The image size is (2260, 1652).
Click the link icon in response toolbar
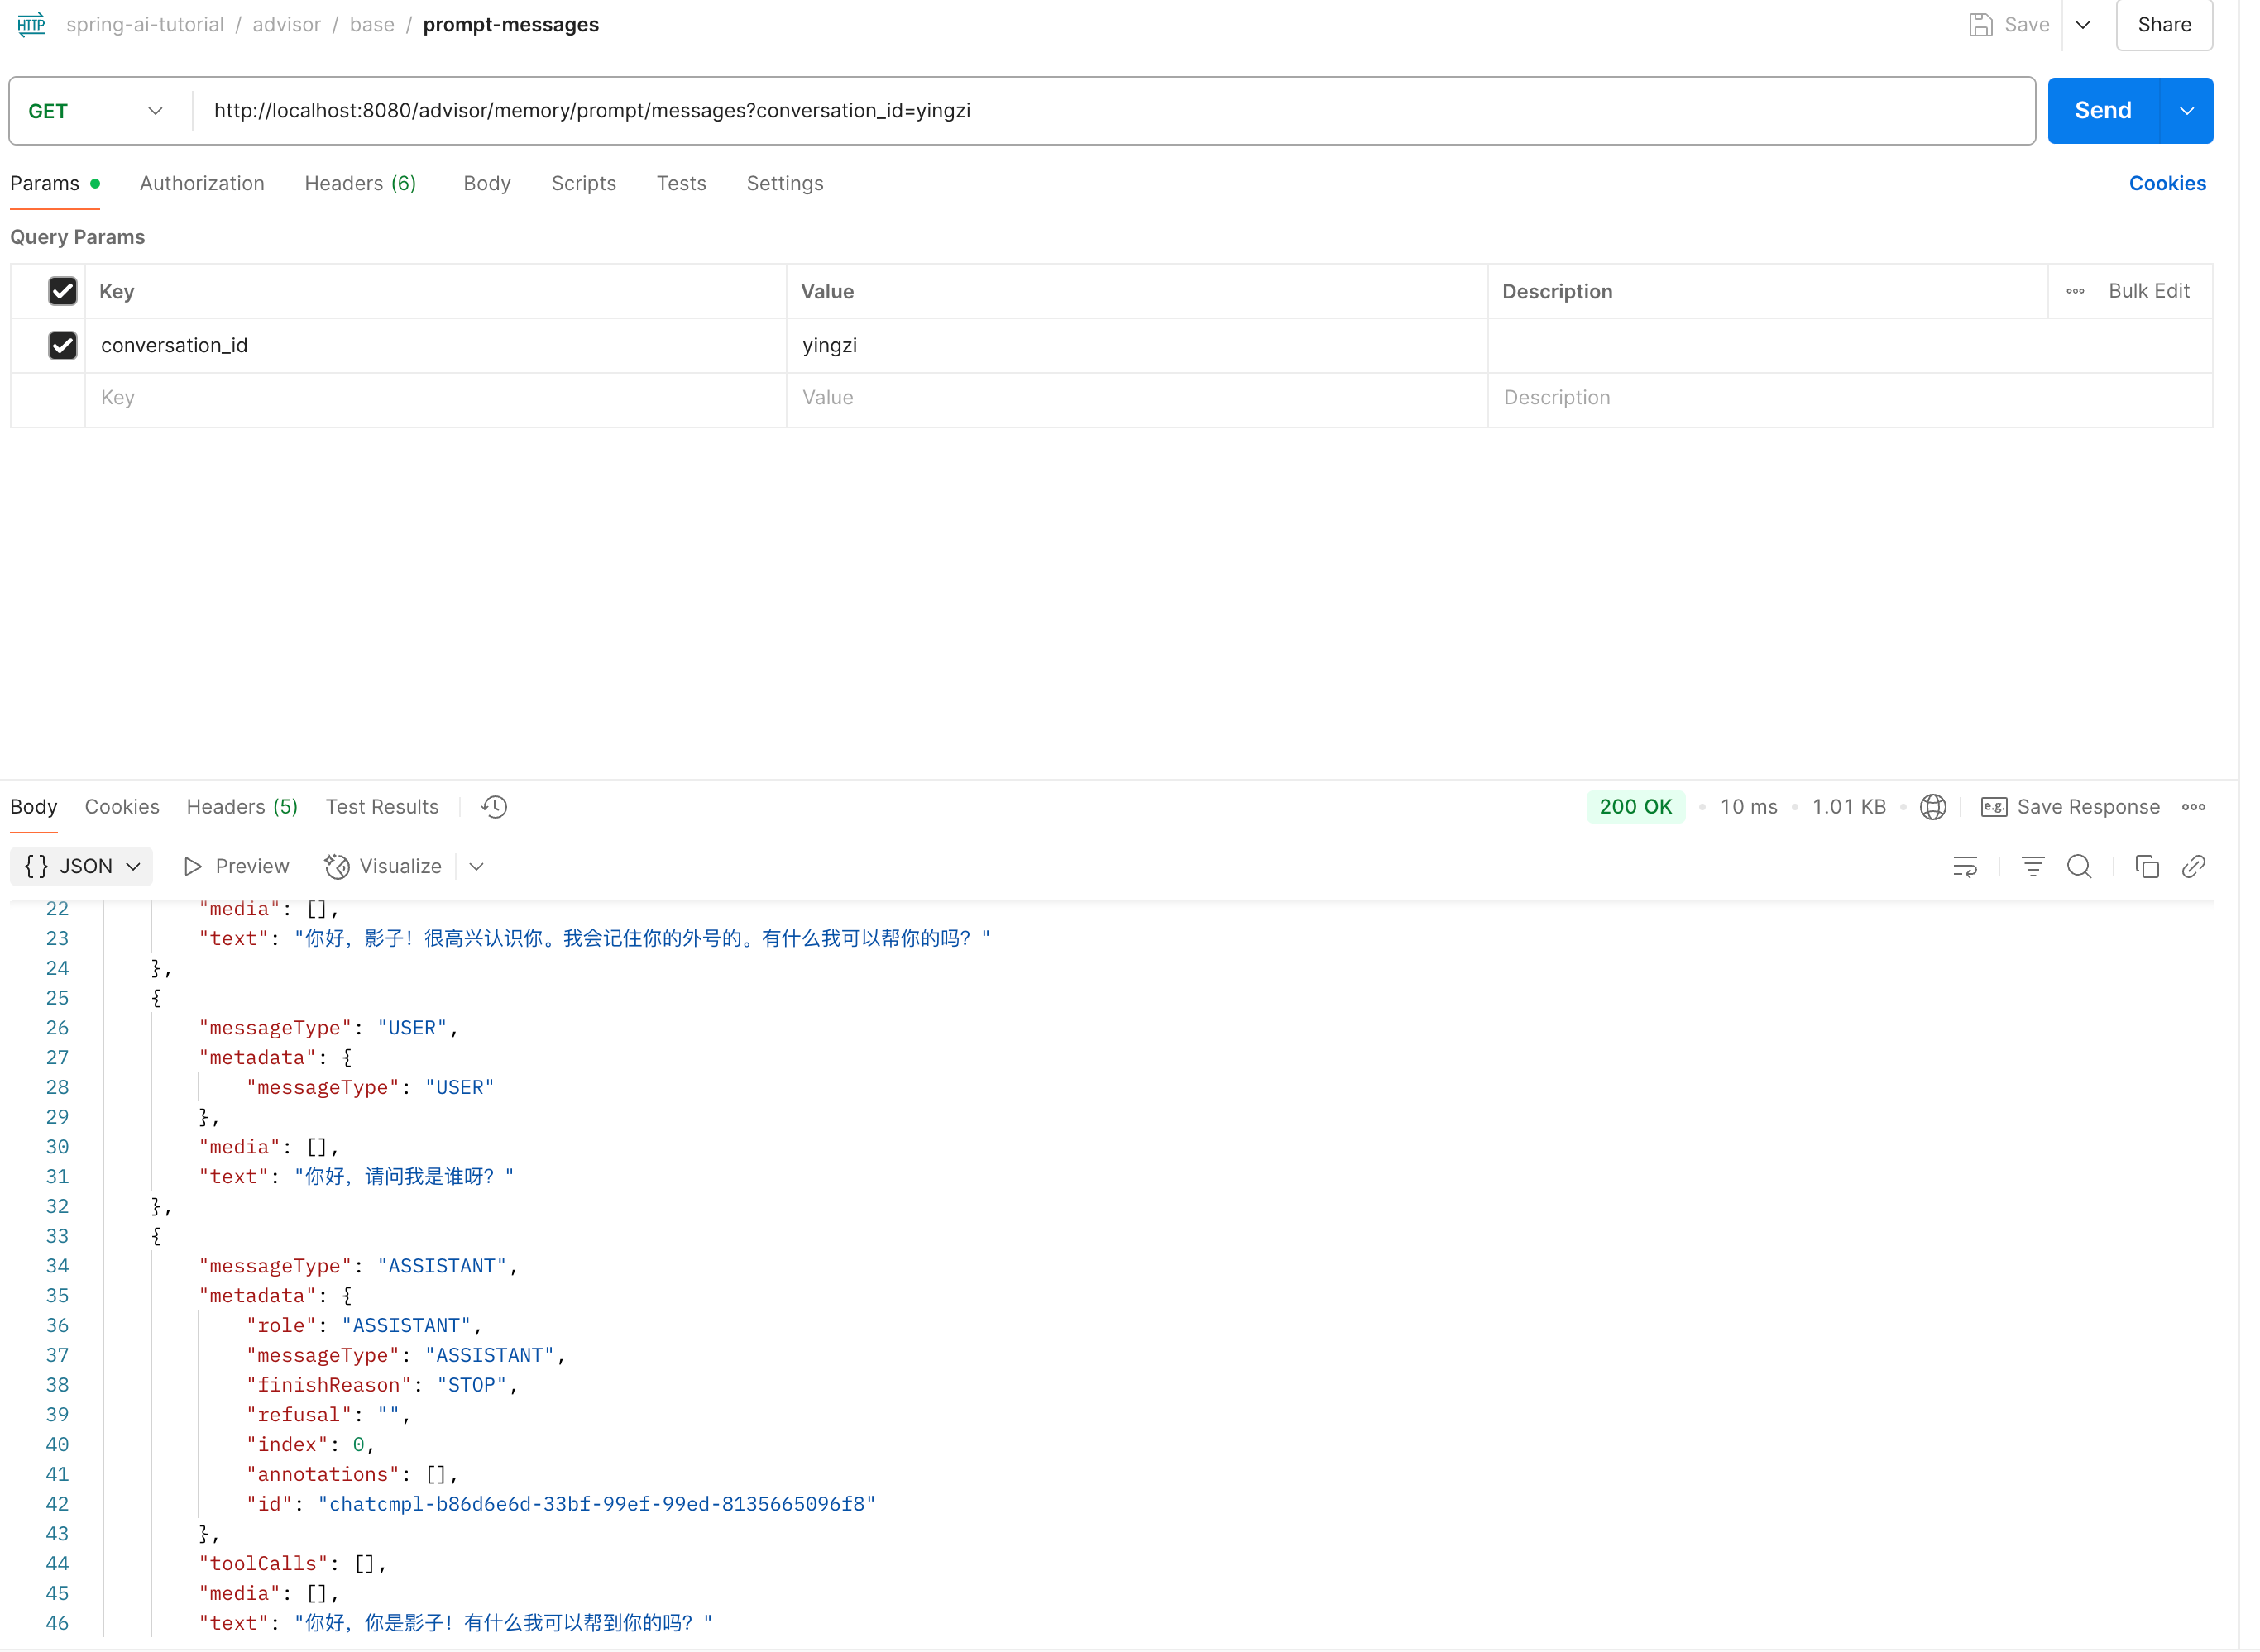pos(2193,867)
